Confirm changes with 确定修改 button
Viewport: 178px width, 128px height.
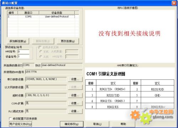point(72,124)
